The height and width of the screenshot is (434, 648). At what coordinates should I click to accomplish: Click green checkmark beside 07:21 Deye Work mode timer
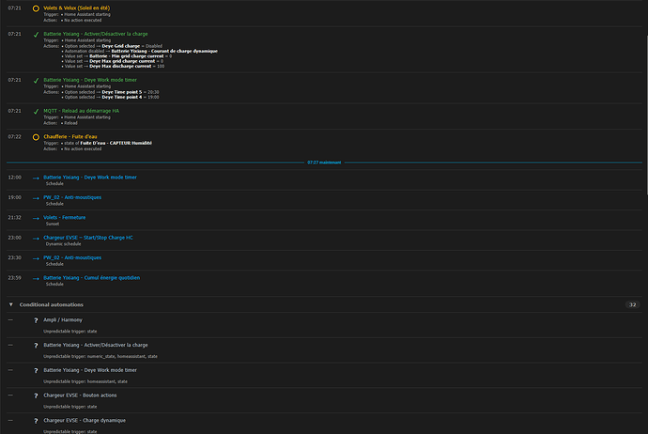pos(36,81)
